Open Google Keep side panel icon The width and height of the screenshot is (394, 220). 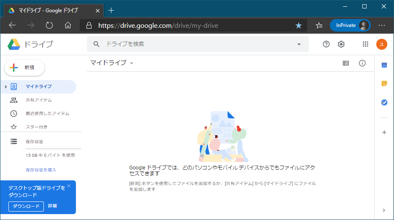[384, 83]
